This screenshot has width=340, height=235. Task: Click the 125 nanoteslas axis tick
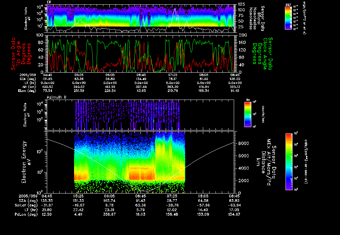point(242,4)
